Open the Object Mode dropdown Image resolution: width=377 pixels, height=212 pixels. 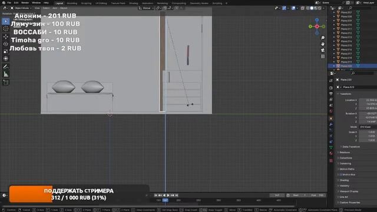point(21,8)
